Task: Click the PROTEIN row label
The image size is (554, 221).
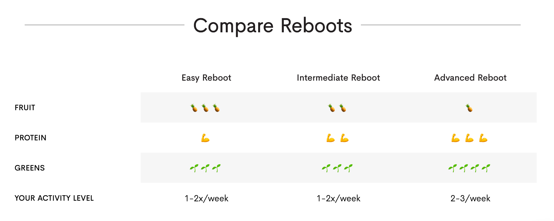Action: coord(31,138)
